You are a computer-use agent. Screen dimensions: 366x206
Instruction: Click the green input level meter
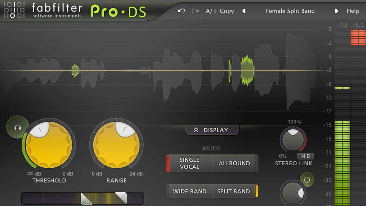(x=342, y=163)
